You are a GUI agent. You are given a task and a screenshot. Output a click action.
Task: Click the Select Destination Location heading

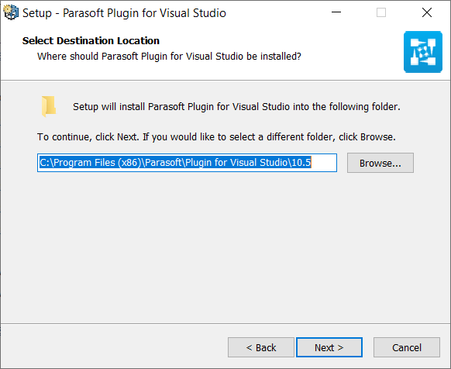tap(91, 41)
